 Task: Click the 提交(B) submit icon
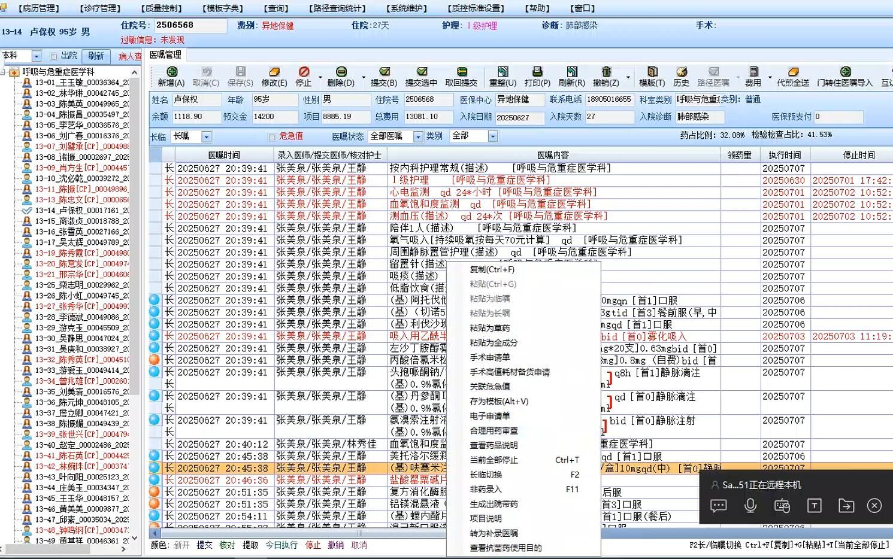point(384,72)
